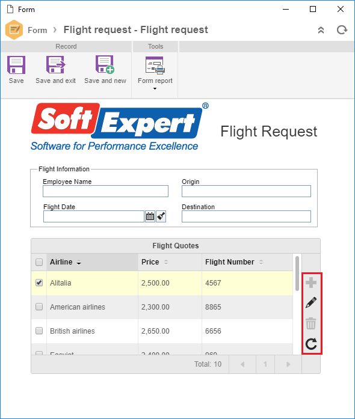The height and width of the screenshot is (419, 355).
Task: Click the Save floppy disk icon
Action: 16,65
